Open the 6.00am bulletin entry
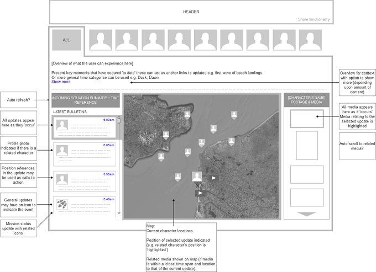 85,127
